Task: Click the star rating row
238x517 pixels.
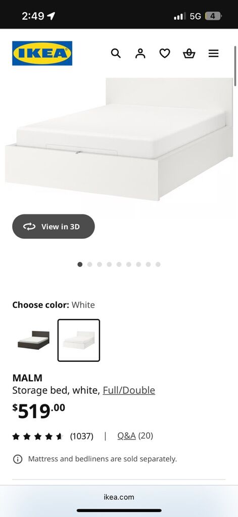Action: pos(38,436)
